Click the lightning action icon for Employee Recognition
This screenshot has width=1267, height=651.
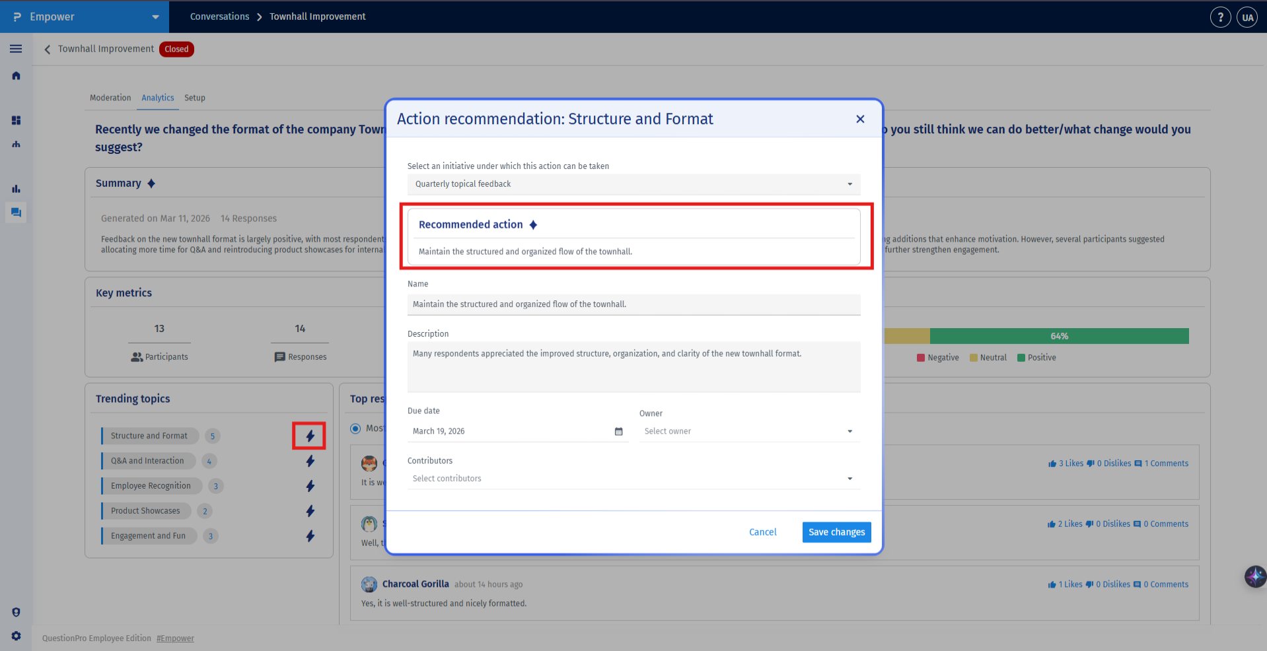click(x=310, y=486)
